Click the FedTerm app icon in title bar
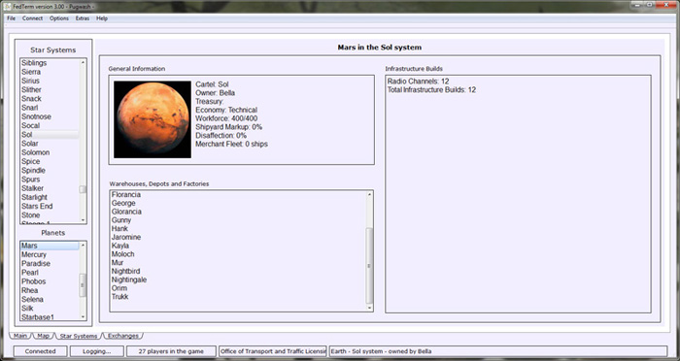The height and width of the screenshot is (361, 680). 7,6
